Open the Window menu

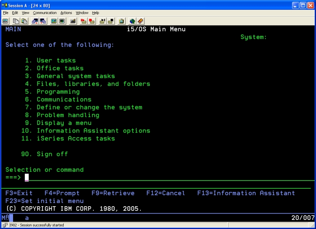(82, 13)
